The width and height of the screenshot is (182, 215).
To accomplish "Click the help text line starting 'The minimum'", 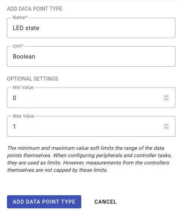I will click(86, 148).
